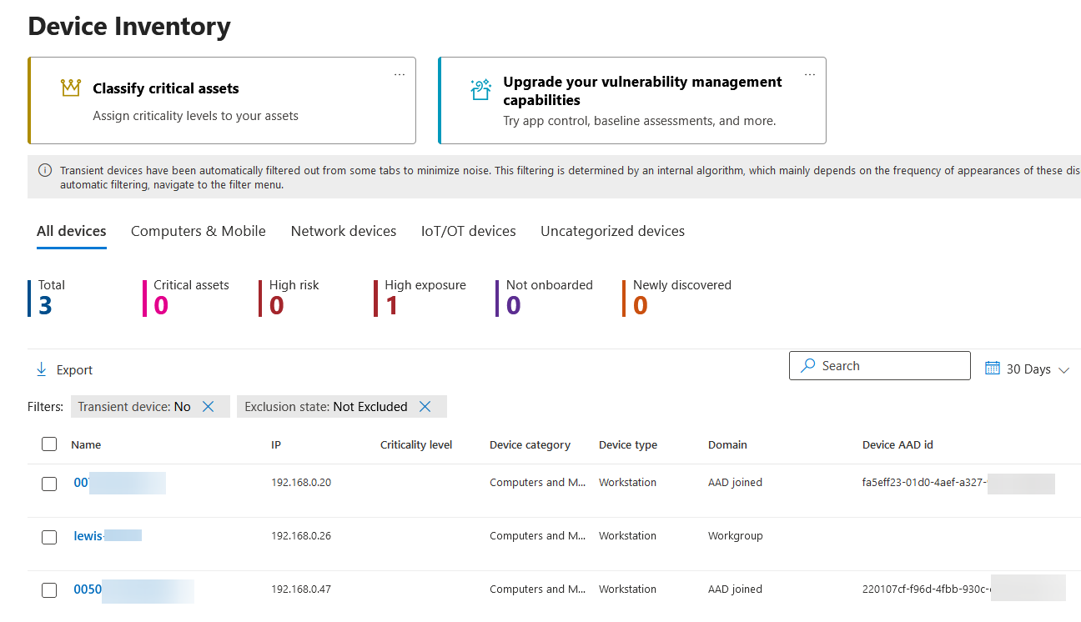
Task: Switch to the Network devices tab
Action: (x=344, y=231)
